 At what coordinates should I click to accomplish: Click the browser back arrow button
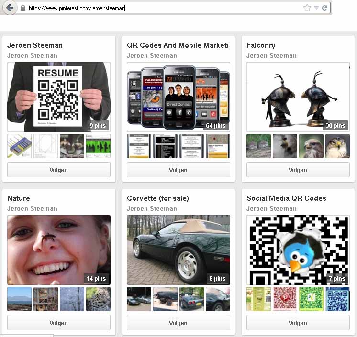(x=10, y=8)
